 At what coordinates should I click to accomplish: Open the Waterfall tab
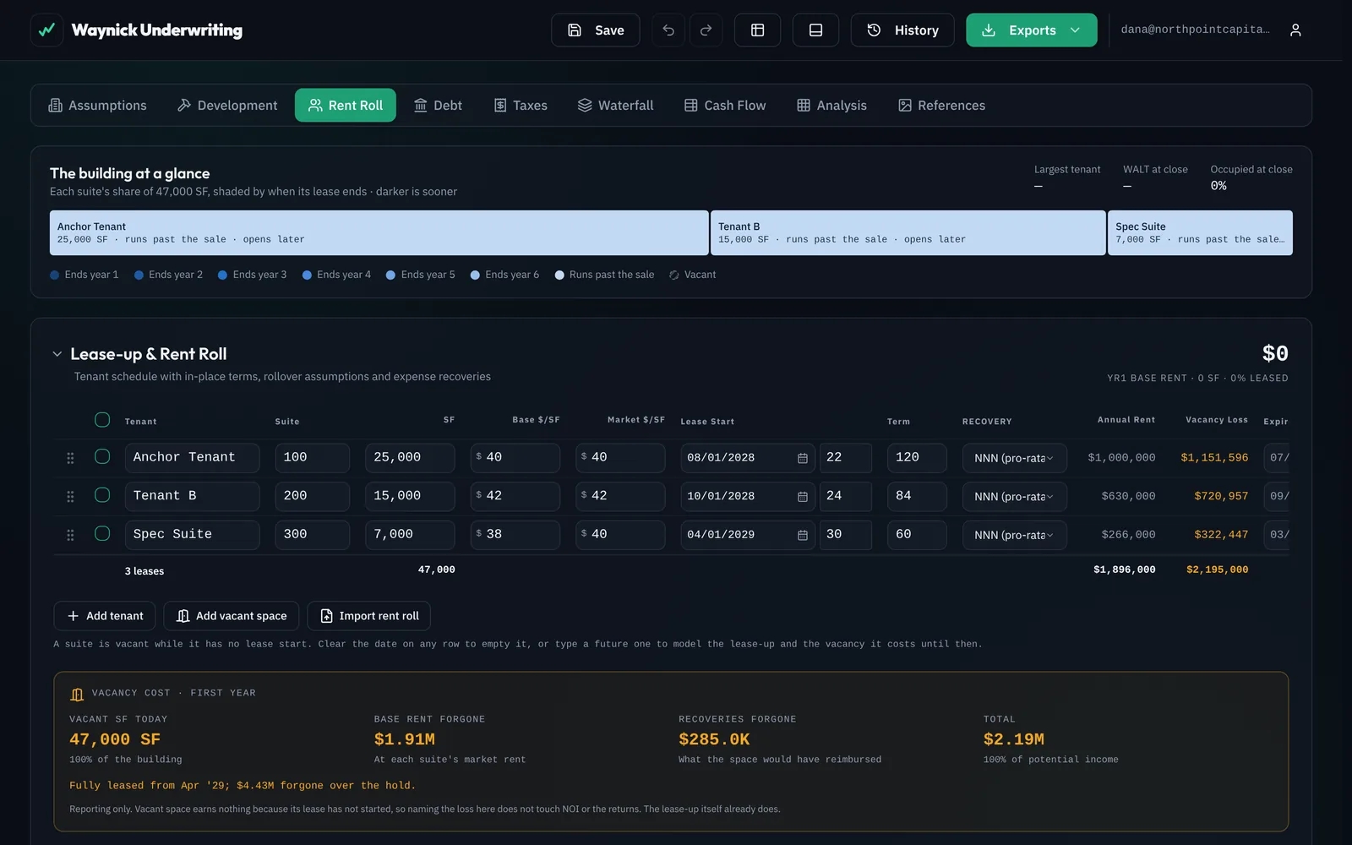(x=615, y=106)
